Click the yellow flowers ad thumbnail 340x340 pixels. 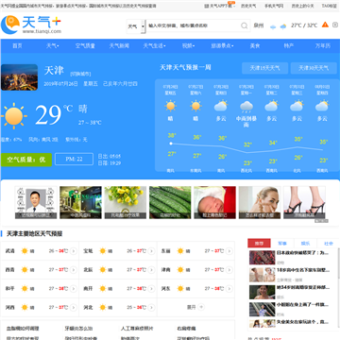(x=126, y=202)
